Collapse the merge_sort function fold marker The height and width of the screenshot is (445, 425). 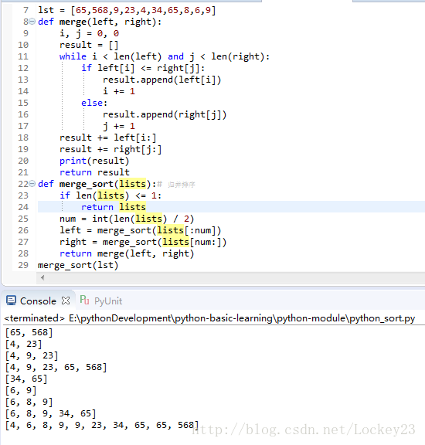coord(32,184)
